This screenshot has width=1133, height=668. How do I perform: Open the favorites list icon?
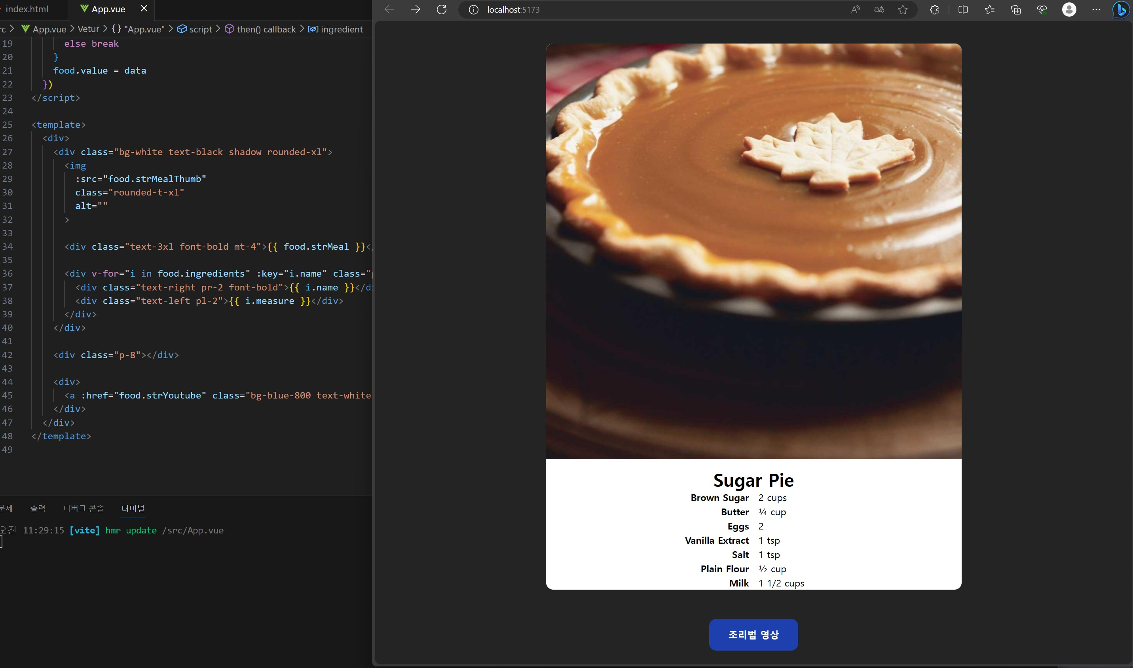coord(989,9)
